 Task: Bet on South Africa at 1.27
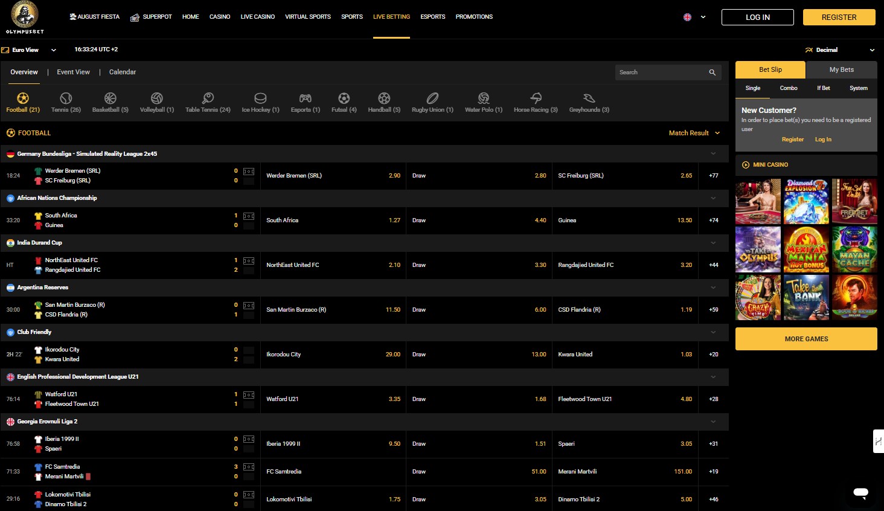333,220
